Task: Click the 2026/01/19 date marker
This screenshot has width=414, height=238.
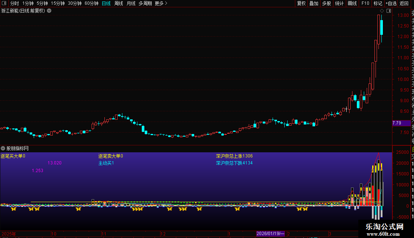Action: pyautogui.click(x=270, y=234)
